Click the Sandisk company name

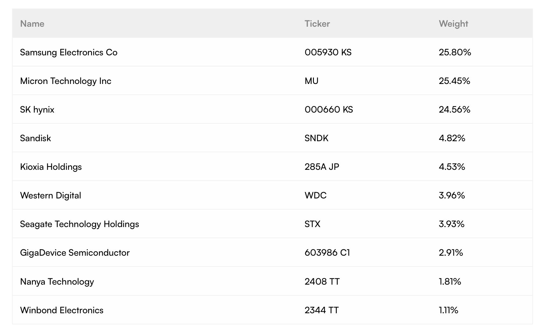(35, 138)
